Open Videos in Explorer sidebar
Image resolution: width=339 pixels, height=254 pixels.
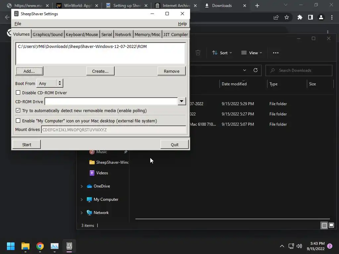tap(99, 173)
